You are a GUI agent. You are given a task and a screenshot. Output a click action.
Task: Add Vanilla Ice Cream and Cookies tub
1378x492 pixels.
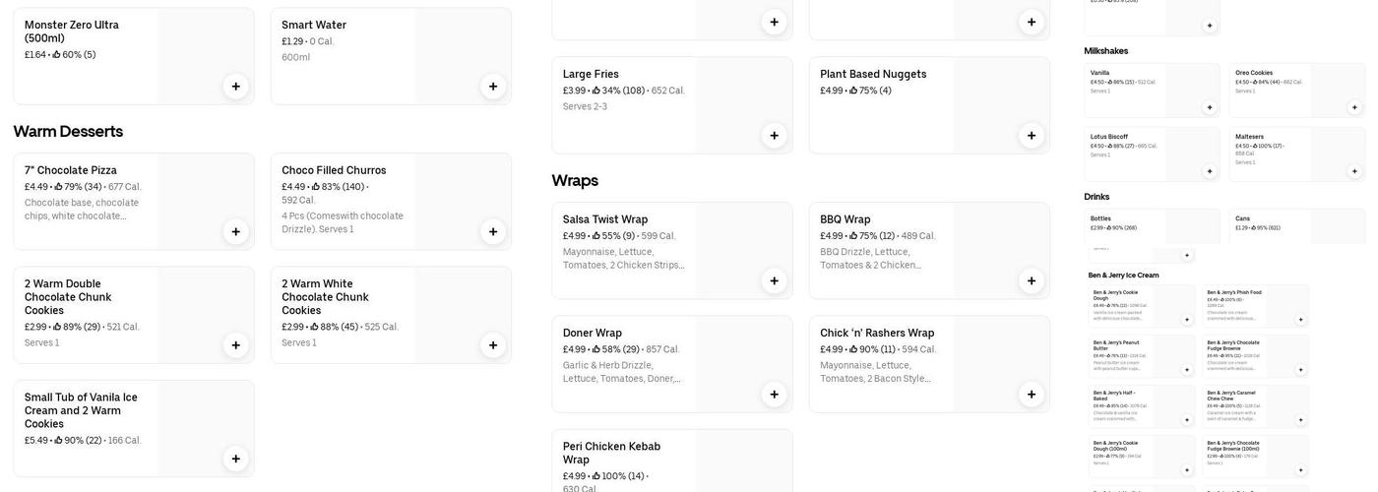(x=235, y=459)
